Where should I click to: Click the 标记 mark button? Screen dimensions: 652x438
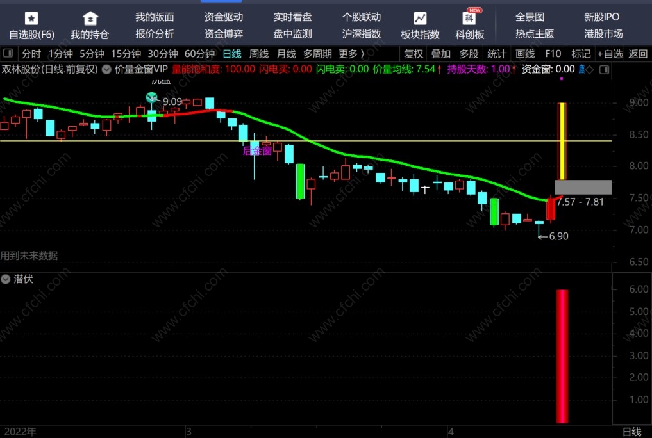point(581,54)
